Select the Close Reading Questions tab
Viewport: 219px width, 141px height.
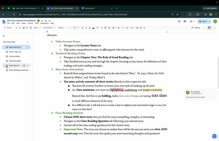[x=19, y=70]
